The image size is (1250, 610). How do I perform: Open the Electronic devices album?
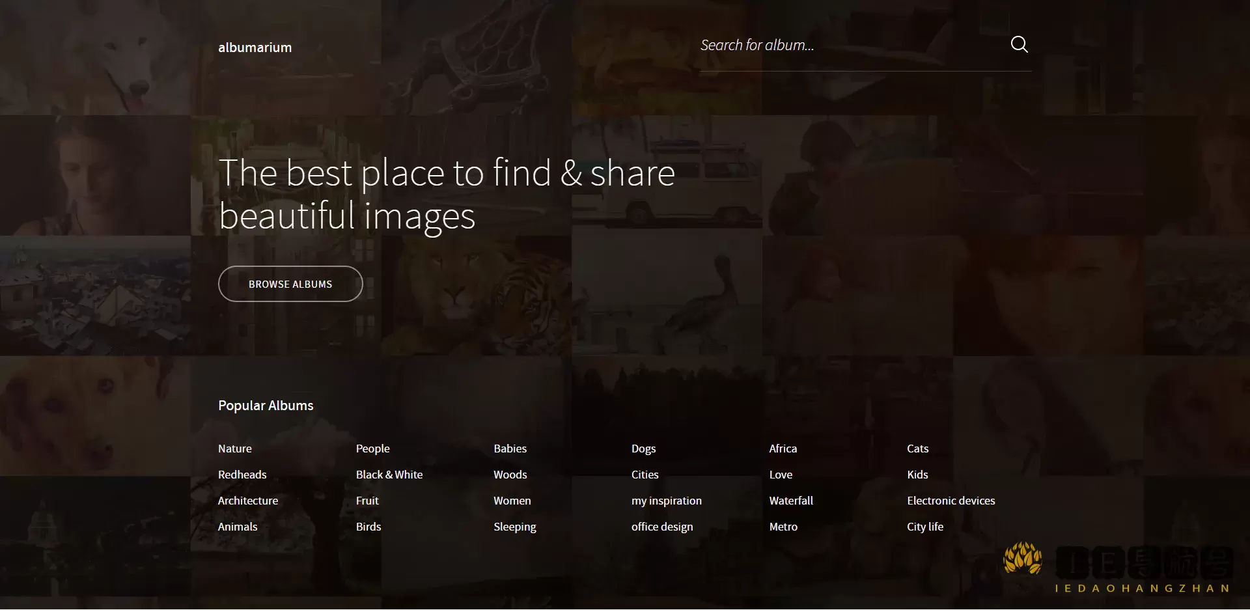click(x=951, y=501)
